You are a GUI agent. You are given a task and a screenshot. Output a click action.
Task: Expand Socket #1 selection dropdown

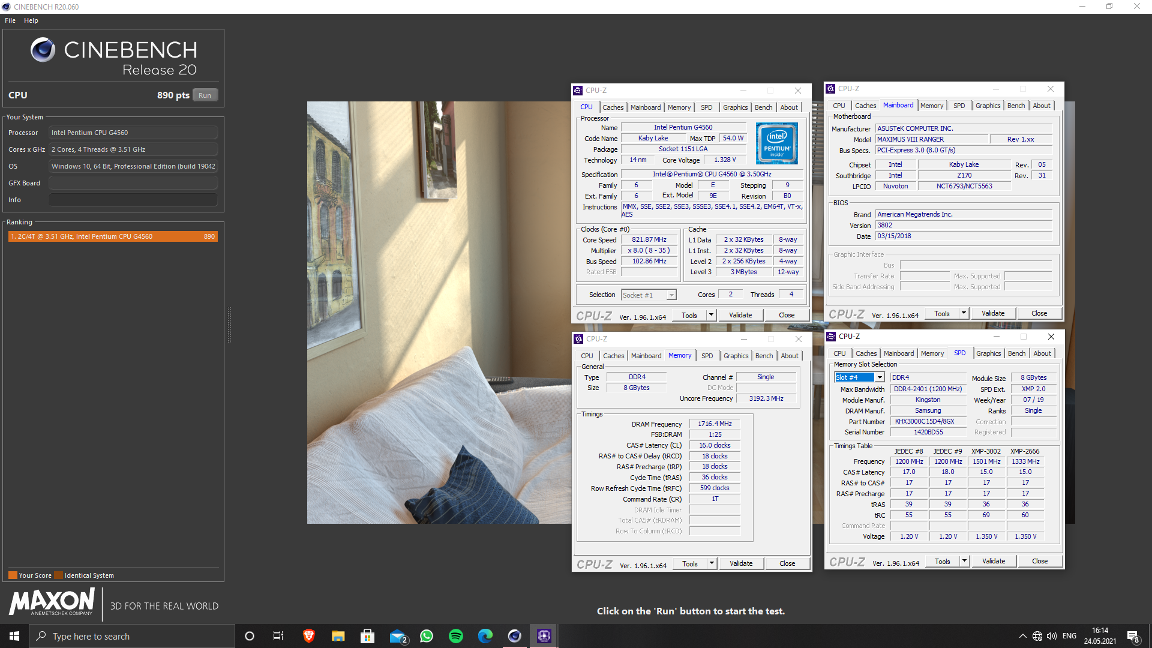(x=671, y=295)
